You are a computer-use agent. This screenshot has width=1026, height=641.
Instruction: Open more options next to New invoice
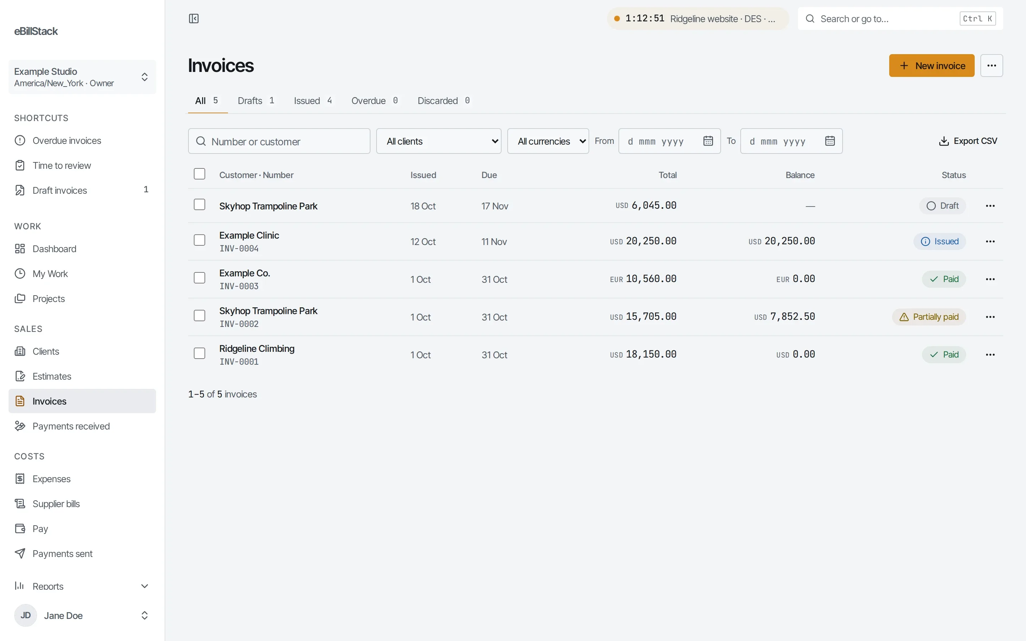point(991,66)
